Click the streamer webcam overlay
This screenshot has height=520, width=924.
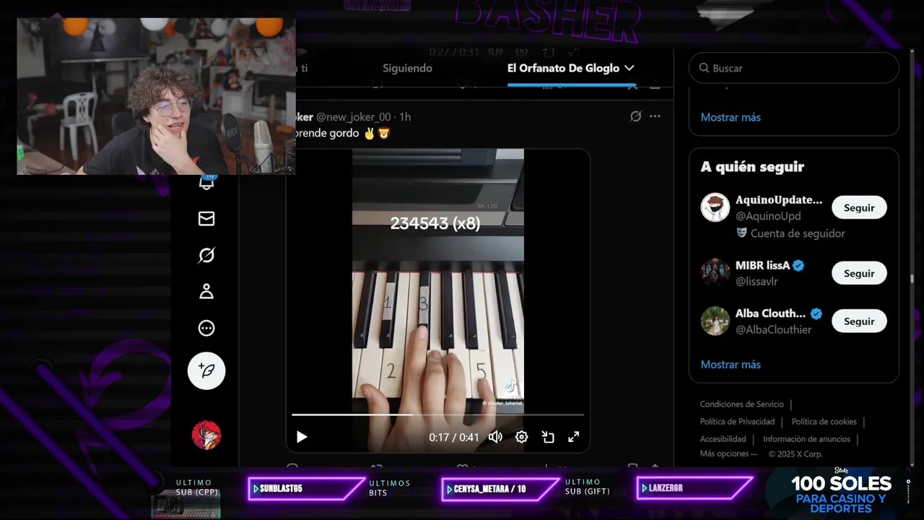156,96
